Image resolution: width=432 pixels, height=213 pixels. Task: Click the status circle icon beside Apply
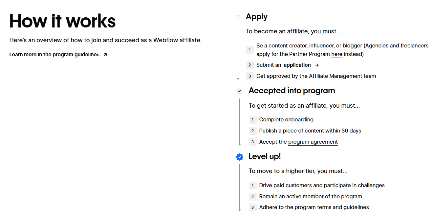pyautogui.click(x=238, y=17)
